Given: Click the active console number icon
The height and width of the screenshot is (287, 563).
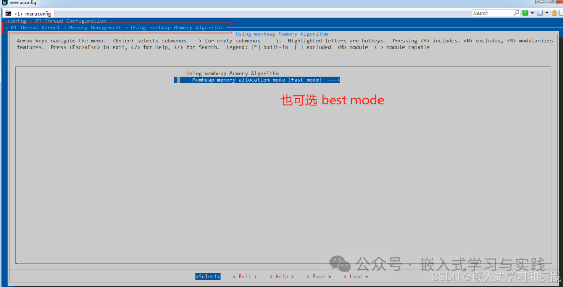Looking at the screenshot, I should tap(540, 13).
